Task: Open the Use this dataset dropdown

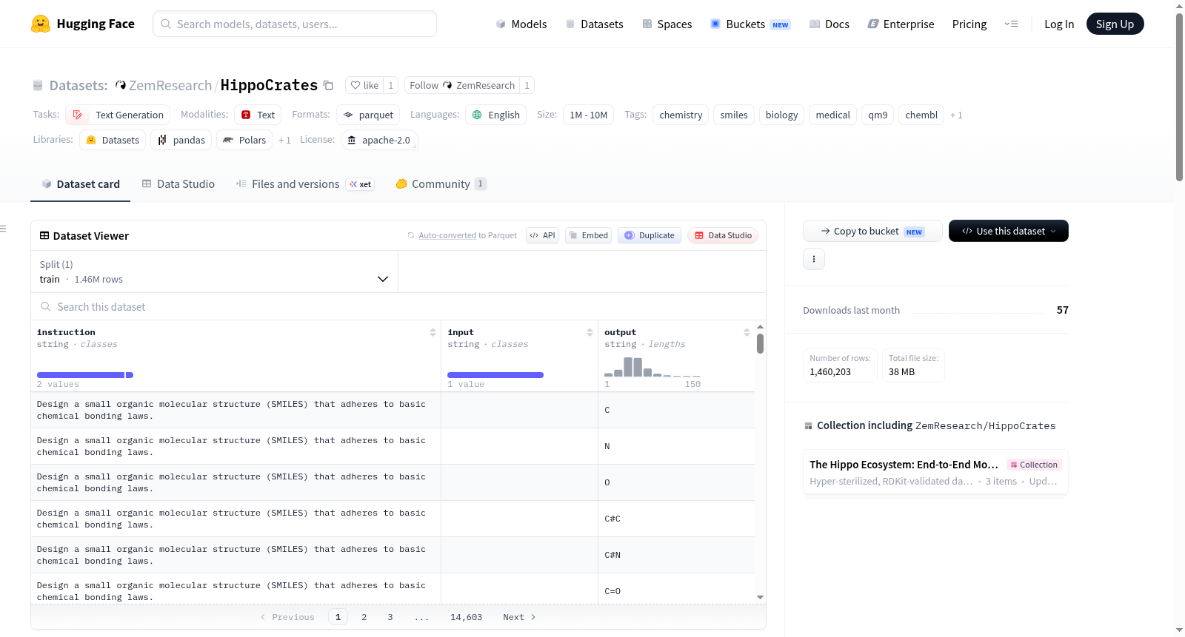Action: (x=1009, y=231)
